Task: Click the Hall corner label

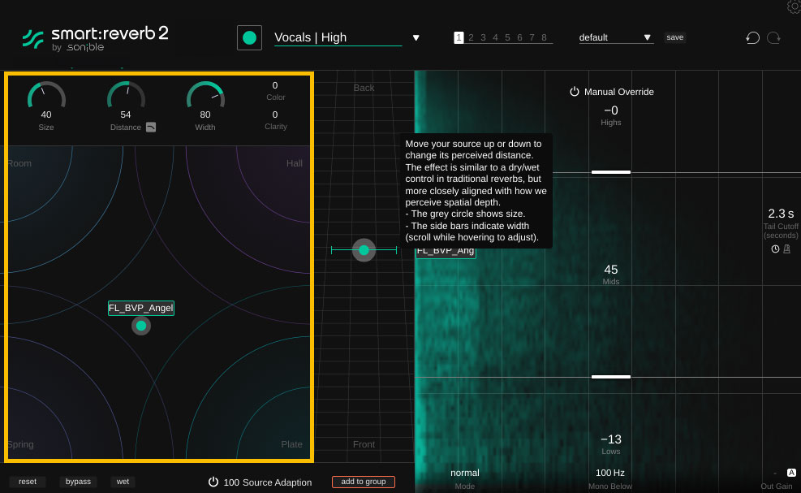Action: [x=295, y=163]
